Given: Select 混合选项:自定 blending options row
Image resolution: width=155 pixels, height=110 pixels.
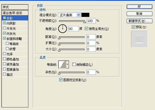Looking at the screenshot, I should click(15, 13).
